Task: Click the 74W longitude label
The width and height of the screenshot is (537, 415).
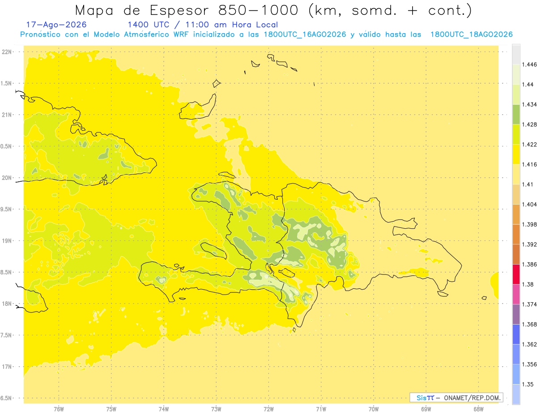Action: pyautogui.click(x=164, y=409)
